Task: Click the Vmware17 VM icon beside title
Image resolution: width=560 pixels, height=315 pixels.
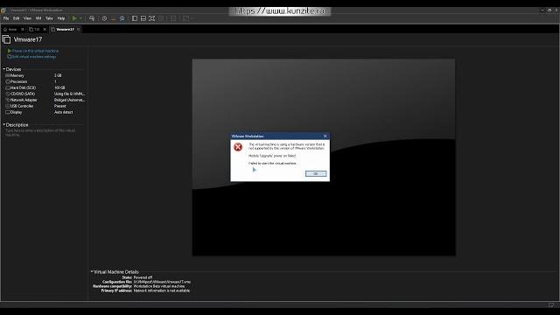Action: tap(6, 39)
